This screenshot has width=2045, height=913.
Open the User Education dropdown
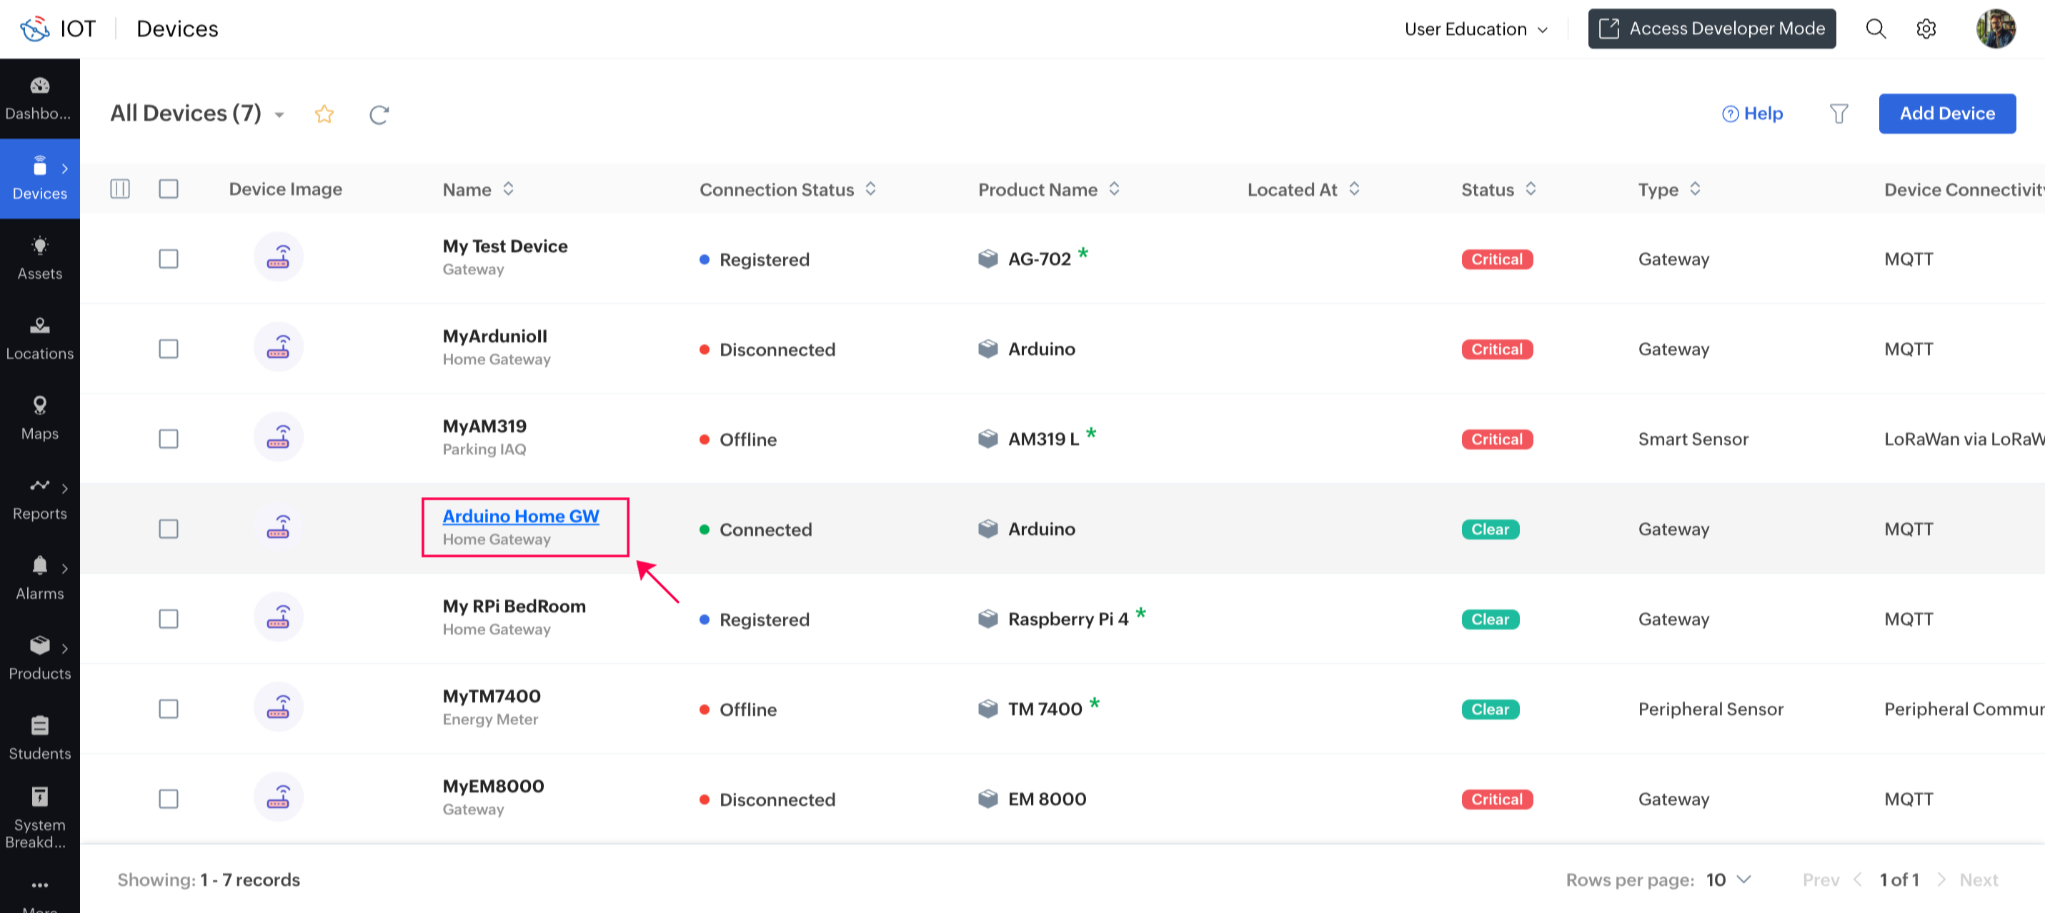click(1475, 29)
